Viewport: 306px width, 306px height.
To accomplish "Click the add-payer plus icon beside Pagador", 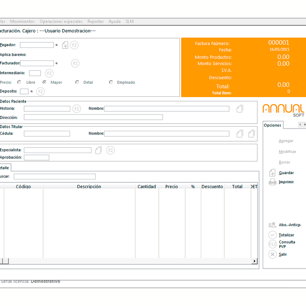I will point(65,45).
